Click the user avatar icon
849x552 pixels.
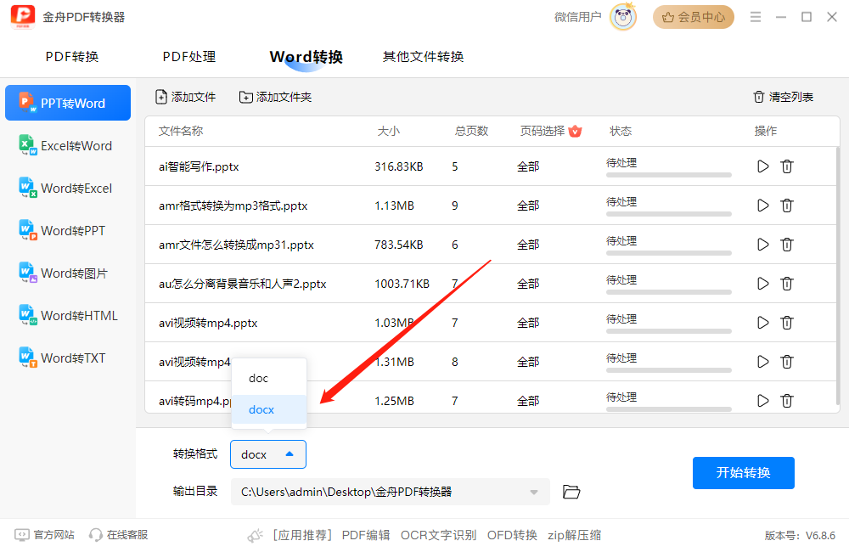623,17
